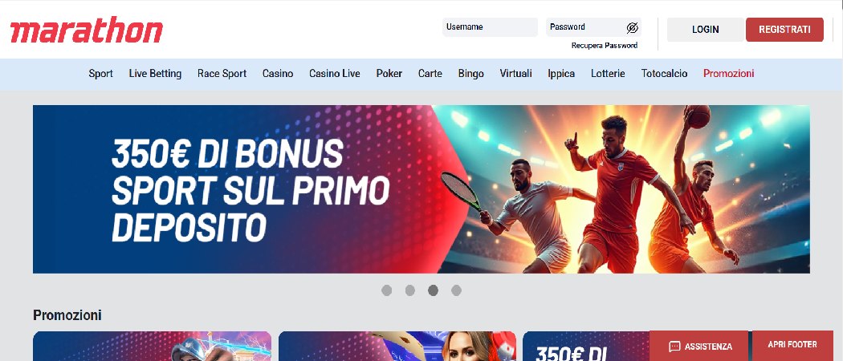
Task: Expand the page with Apri Footer
Action: pos(792,345)
